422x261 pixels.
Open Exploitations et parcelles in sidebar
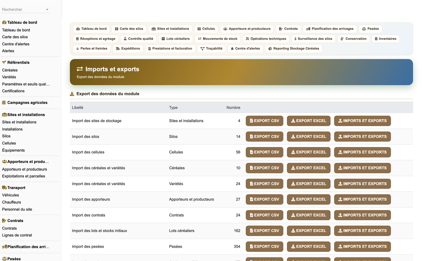point(24,176)
